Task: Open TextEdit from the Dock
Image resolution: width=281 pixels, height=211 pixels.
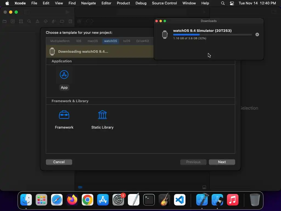Action: [134, 199]
